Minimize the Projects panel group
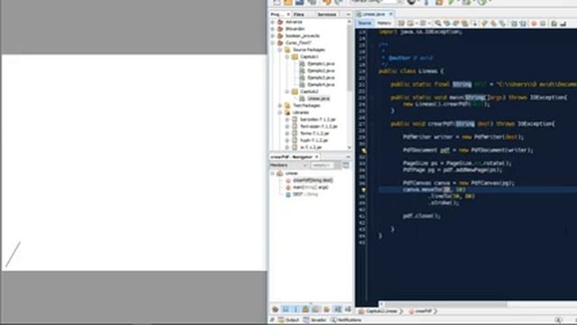This screenshot has width=577, height=325. (x=348, y=14)
